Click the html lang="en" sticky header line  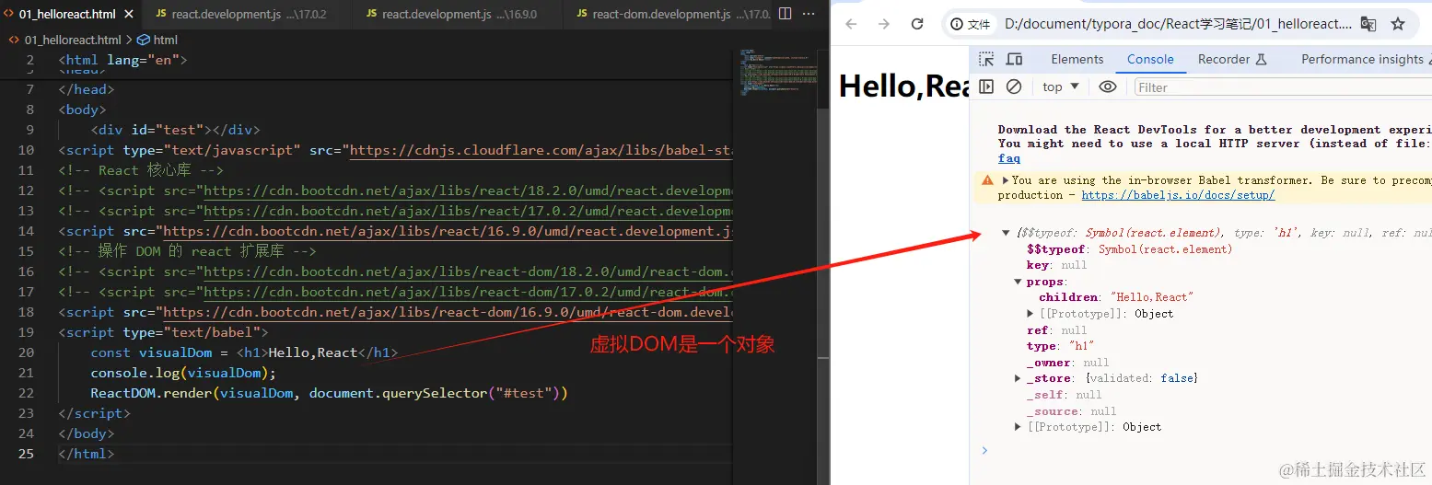122,60
